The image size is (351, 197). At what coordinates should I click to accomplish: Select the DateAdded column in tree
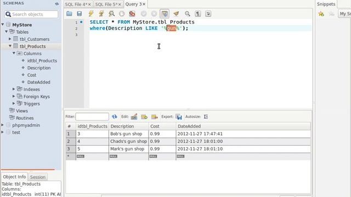tap(39, 82)
